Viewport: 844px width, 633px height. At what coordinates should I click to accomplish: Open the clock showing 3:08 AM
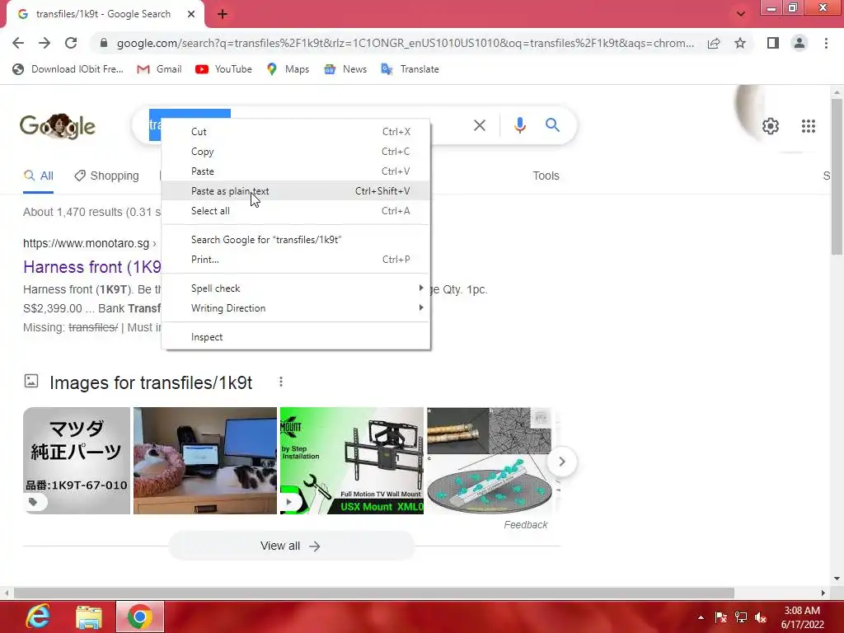coord(802,617)
